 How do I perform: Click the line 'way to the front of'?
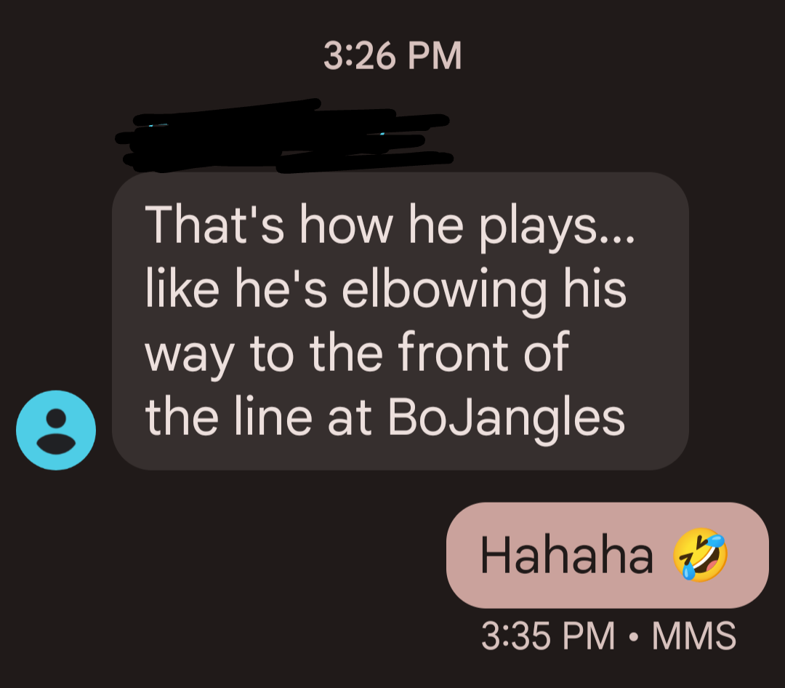point(357,353)
